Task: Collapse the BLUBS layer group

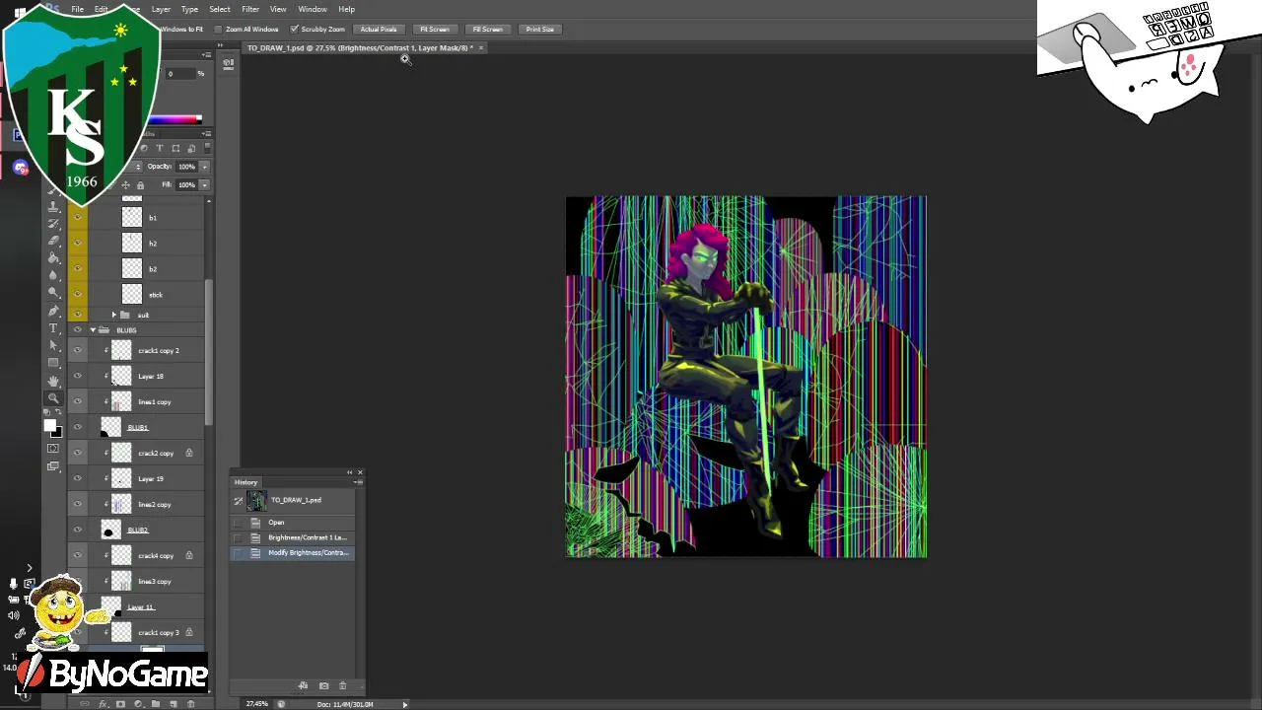Action: coord(93,329)
